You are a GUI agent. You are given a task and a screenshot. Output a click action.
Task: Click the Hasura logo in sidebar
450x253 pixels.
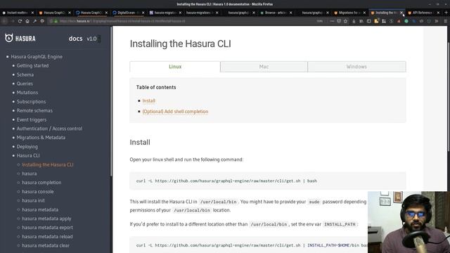pyautogui.click(x=20, y=38)
